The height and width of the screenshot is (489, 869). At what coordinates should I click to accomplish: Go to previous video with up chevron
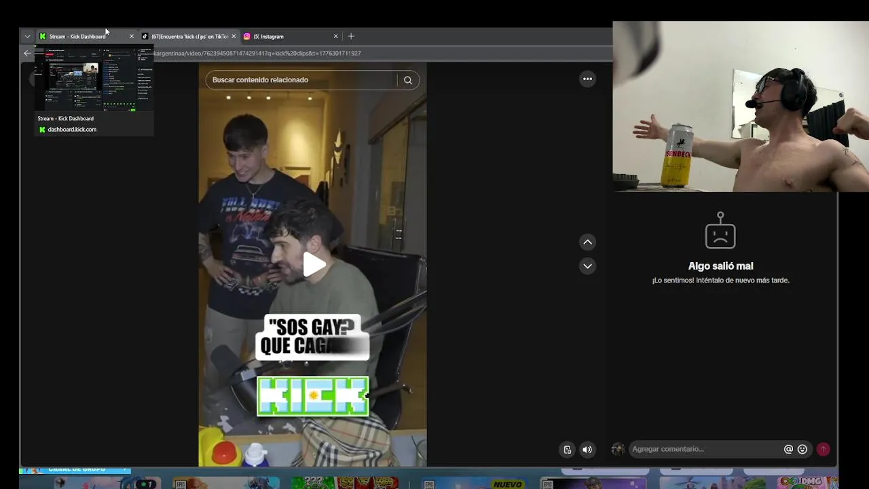588,242
